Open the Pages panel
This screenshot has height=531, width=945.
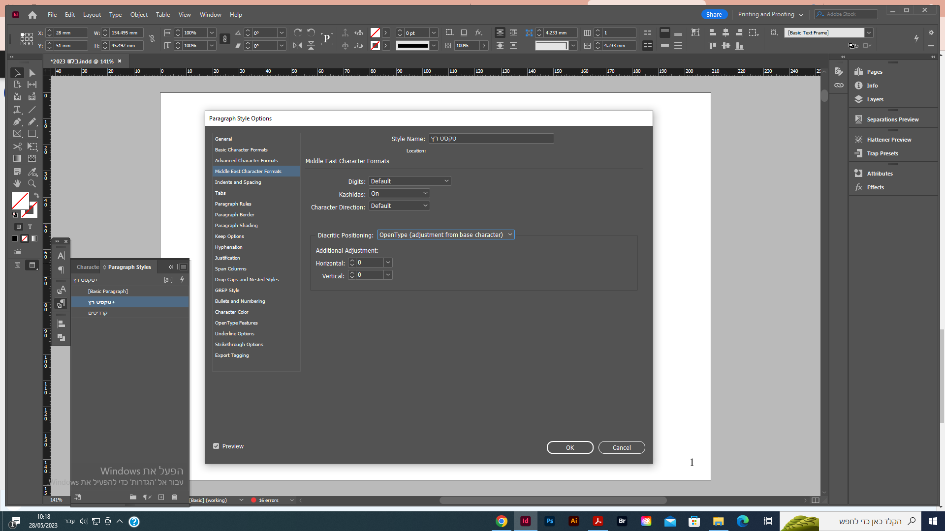pyautogui.click(x=874, y=72)
